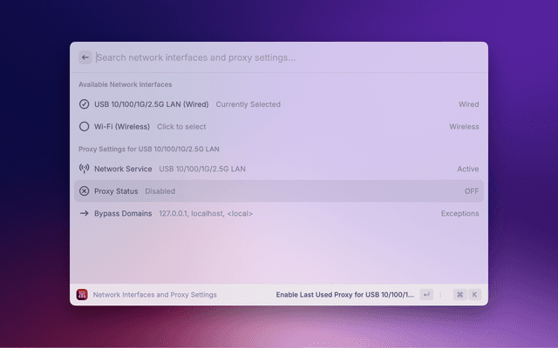Click the Exceptions label on Bypass Domains
The image size is (558, 348).
(x=459, y=213)
